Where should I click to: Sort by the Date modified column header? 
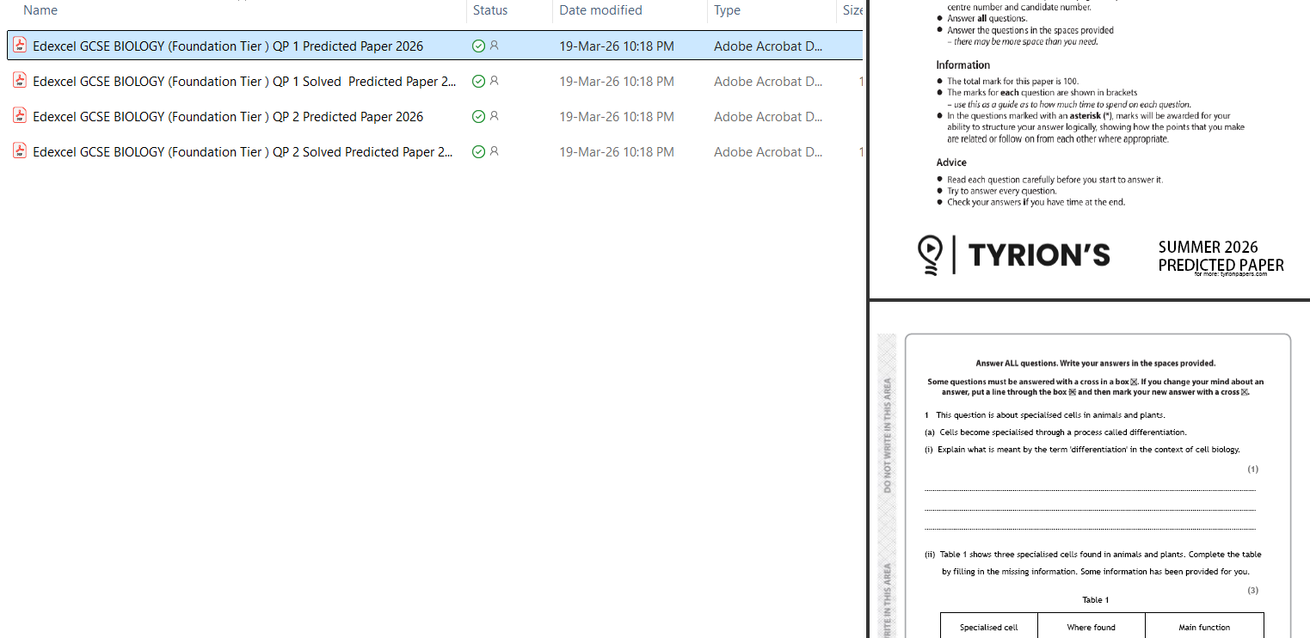(x=600, y=10)
